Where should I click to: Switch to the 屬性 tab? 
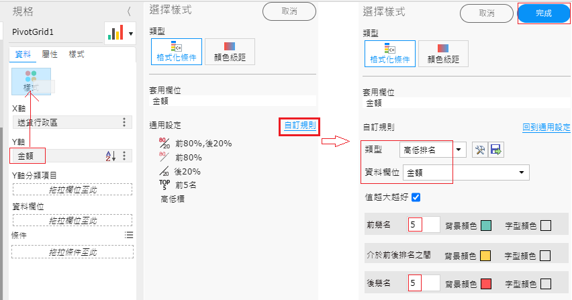pos(50,54)
